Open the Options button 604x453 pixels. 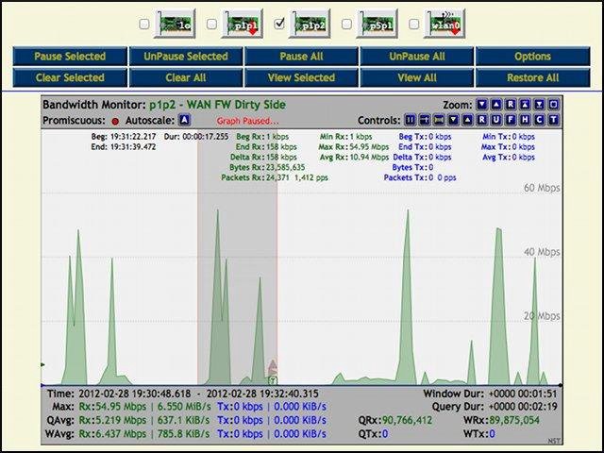532,57
